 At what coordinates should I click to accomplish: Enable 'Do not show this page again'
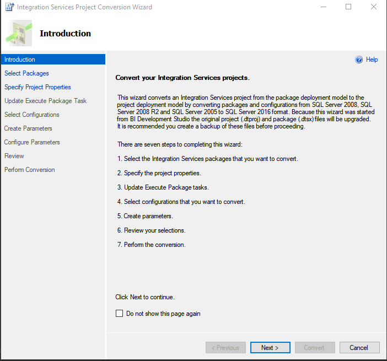pyautogui.click(x=120, y=314)
